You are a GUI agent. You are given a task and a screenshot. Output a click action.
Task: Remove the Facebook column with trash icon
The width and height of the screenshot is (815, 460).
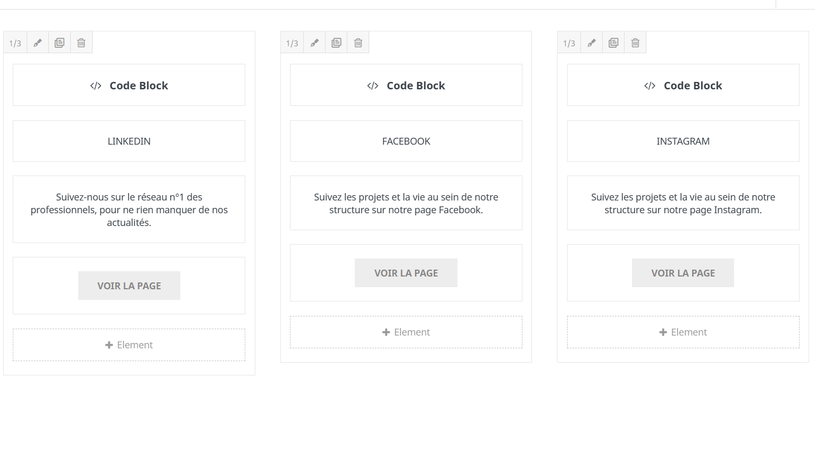358,43
